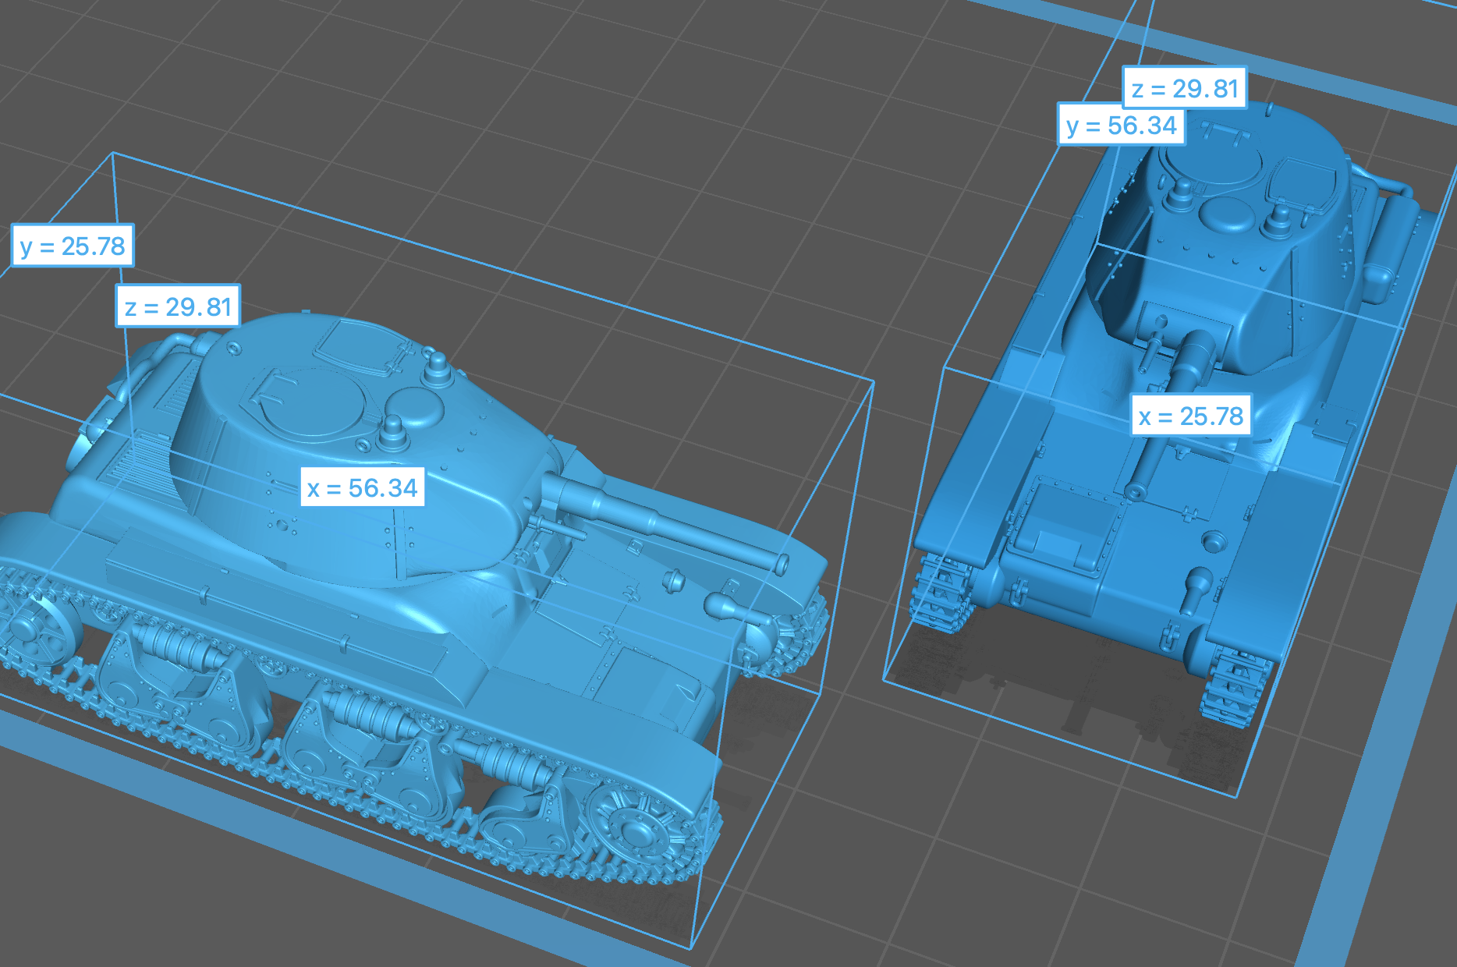Image resolution: width=1457 pixels, height=967 pixels.
Task: Click the right tank's z = 29.81 label
Action: (x=1184, y=87)
